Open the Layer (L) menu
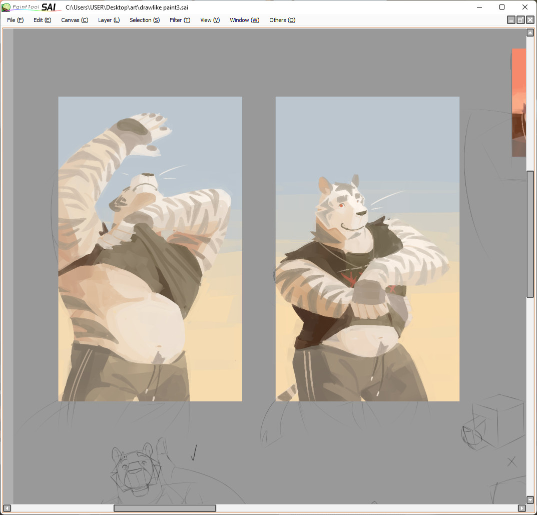Image resolution: width=537 pixels, height=515 pixels. (x=109, y=20)
